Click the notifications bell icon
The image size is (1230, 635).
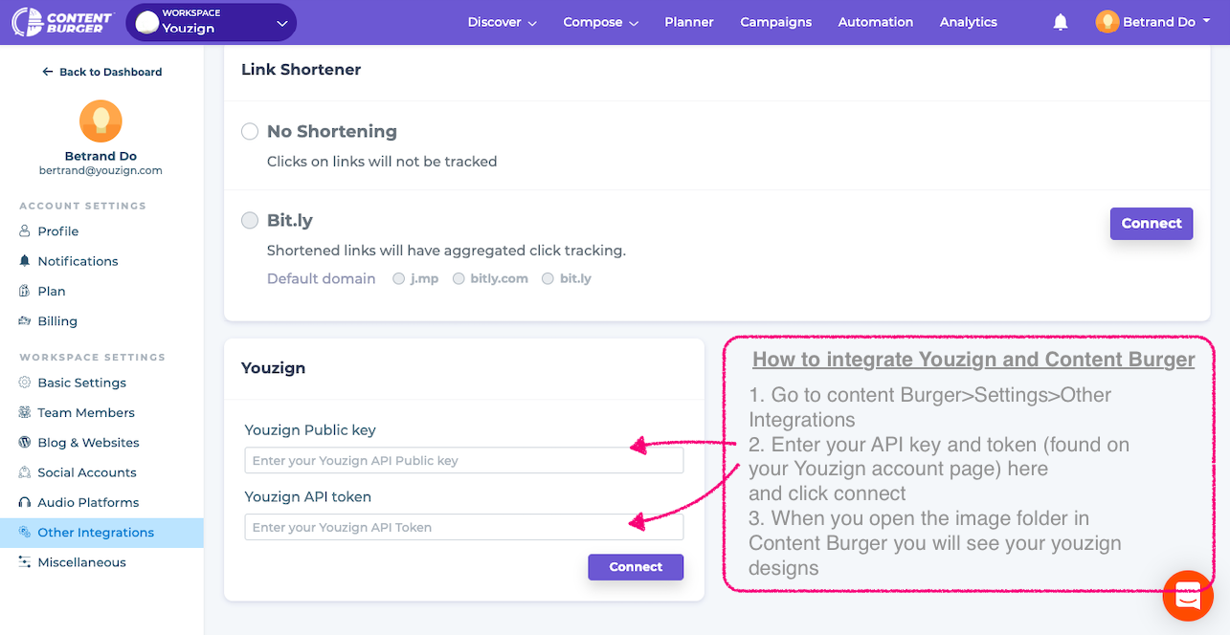pyautogui.click(x=1060, y=22)
